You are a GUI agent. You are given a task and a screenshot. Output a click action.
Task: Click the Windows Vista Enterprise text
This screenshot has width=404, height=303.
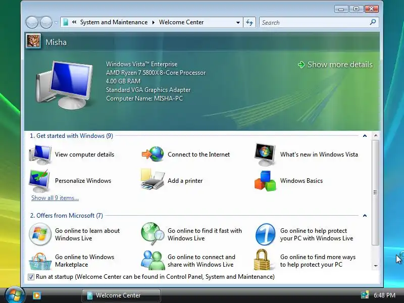coord(142,64)
